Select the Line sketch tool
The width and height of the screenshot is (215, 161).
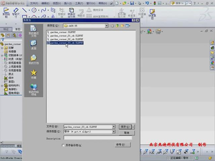(x=25, y=10)
